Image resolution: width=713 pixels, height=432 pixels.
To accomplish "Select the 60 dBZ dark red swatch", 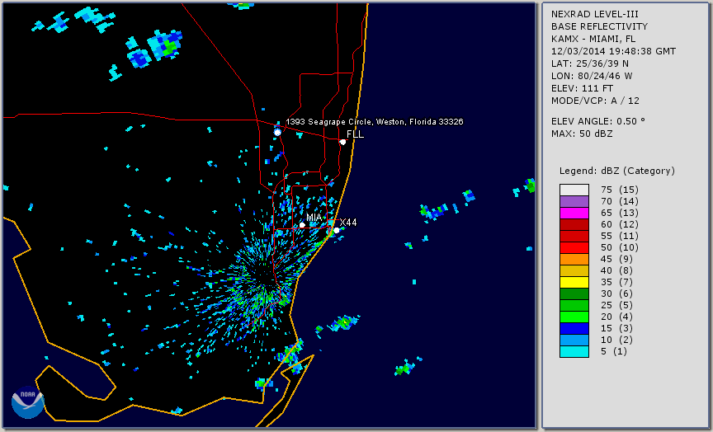I will [574, 224].
